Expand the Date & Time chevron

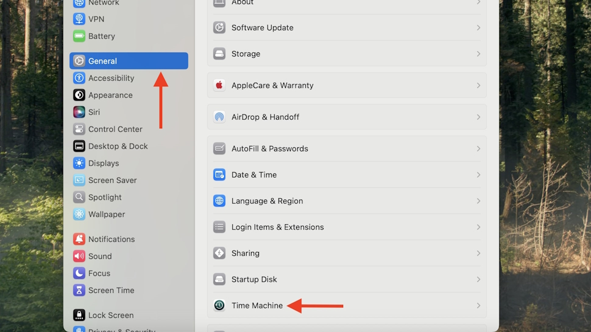click(478, 175)
